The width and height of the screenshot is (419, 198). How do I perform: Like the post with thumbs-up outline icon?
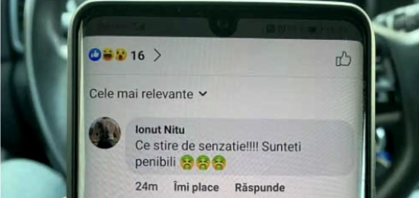[x=343, y=59]
